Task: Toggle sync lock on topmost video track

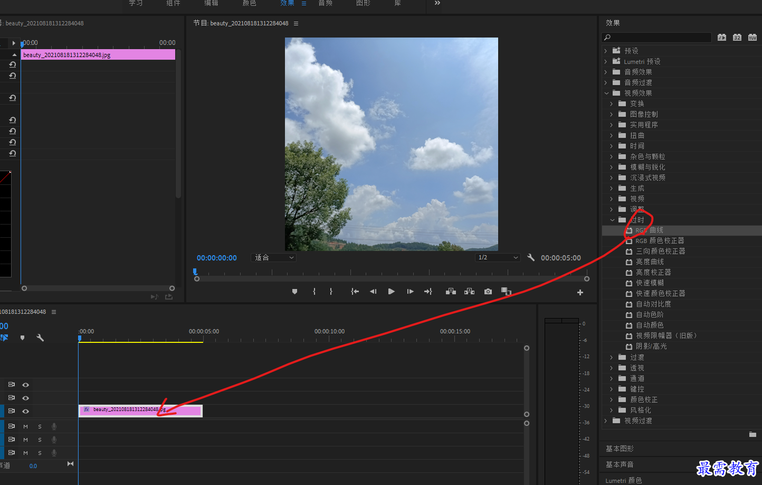Action: pos(11,385)
